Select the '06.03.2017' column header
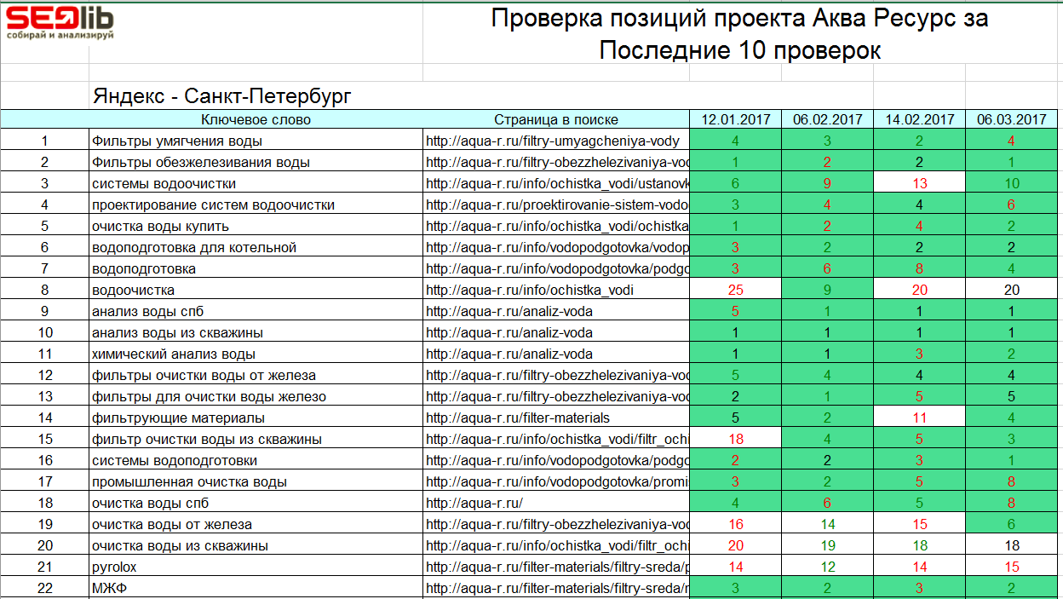 (x=1011, y=119)
